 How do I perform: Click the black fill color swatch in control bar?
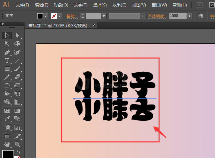[x=40, y=16]
